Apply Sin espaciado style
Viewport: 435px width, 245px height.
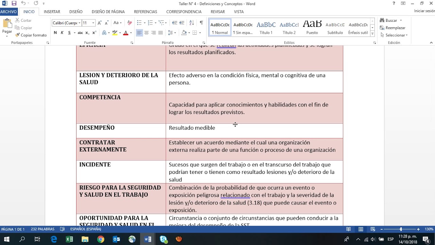click(243, 28)
